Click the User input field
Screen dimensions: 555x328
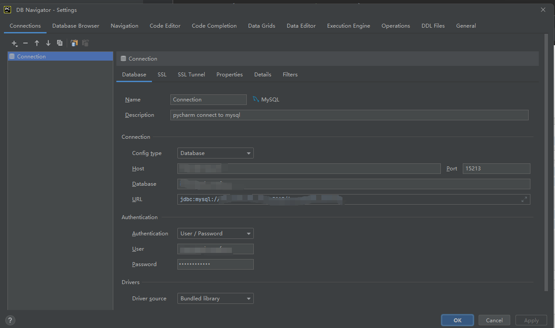pyautogui.click(x=216, y=249)
